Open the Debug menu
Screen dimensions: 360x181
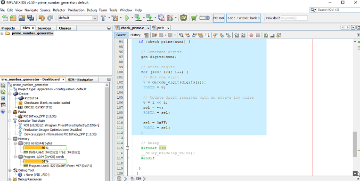[x=91, y=10]
